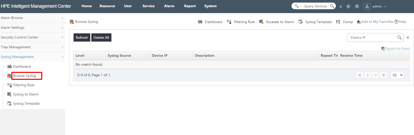Click the Escalate to Alarm toolbar icon

coord(262,22)
